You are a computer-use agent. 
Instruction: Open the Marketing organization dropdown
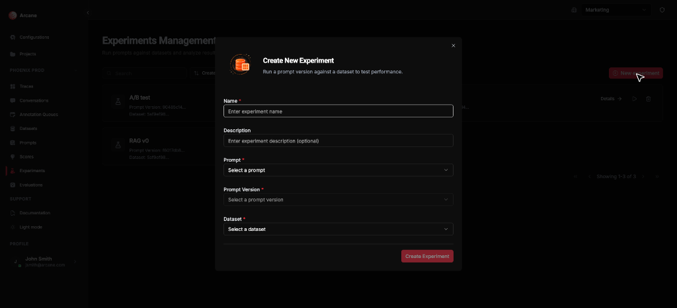616,10
